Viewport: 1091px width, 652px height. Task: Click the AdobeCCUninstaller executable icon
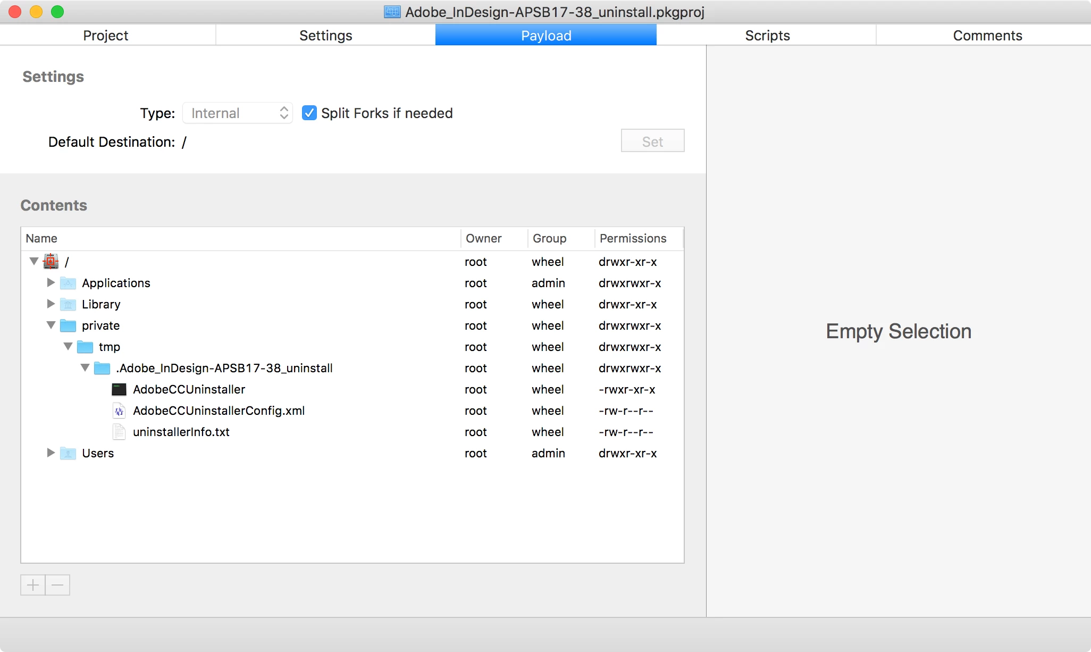click(x=119, y=389)
